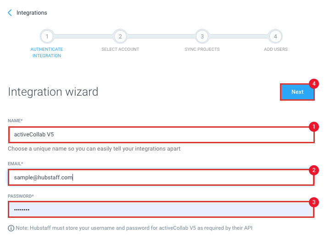Click red annotation badge number 4
Image resolution: width=324 pixels, height=243 pixels.
[x=313, y=84]
